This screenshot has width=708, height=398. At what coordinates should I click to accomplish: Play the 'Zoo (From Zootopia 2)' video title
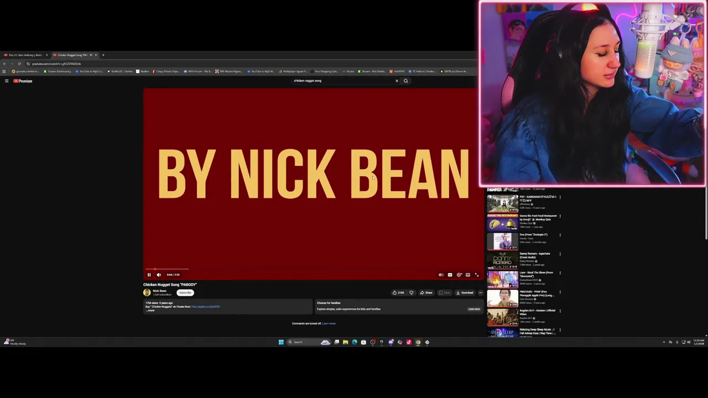533,235
